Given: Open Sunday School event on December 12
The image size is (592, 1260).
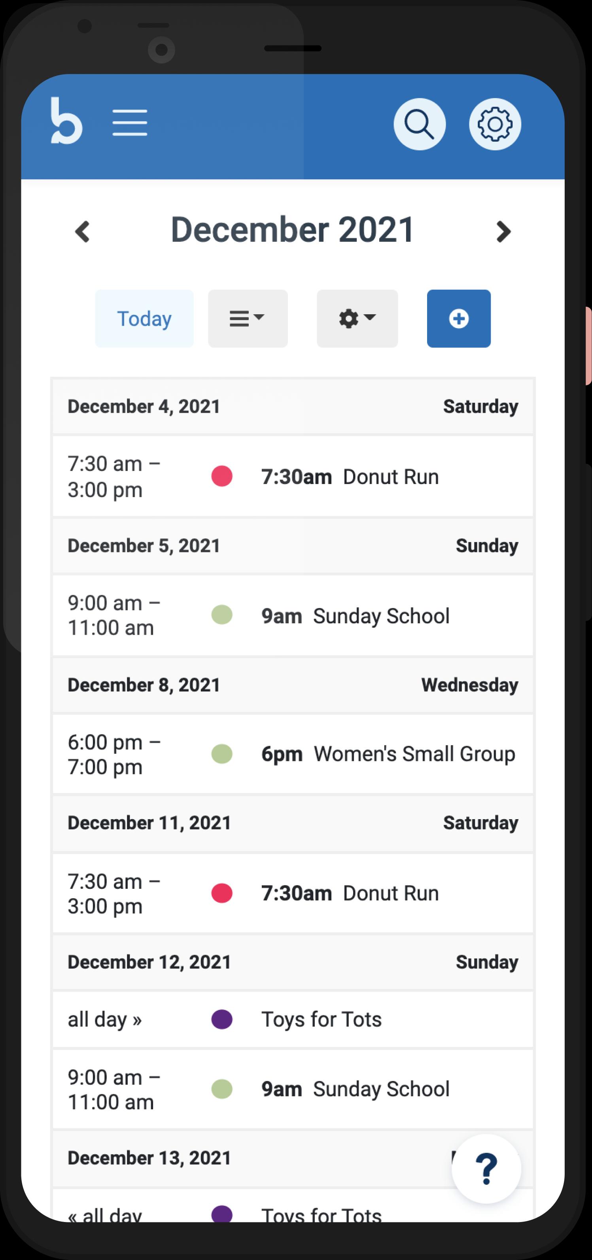Looking at the screenshot, I should pyautogui.click(x=381, y=1089).
